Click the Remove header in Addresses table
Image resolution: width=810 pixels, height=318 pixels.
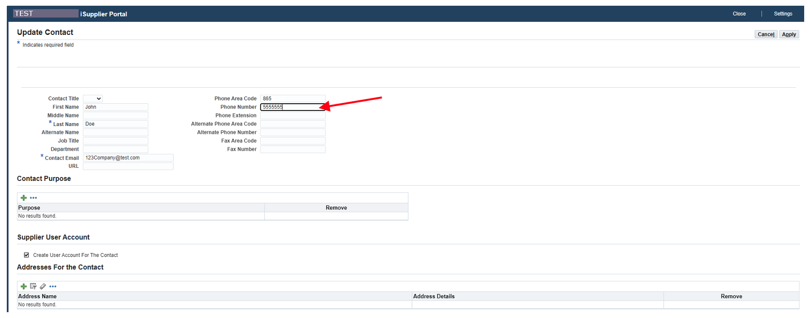tap(731, 296)
